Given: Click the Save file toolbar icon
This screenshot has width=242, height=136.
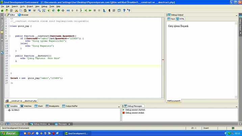Looking at the screenshot, I should (x=11, y=10).
